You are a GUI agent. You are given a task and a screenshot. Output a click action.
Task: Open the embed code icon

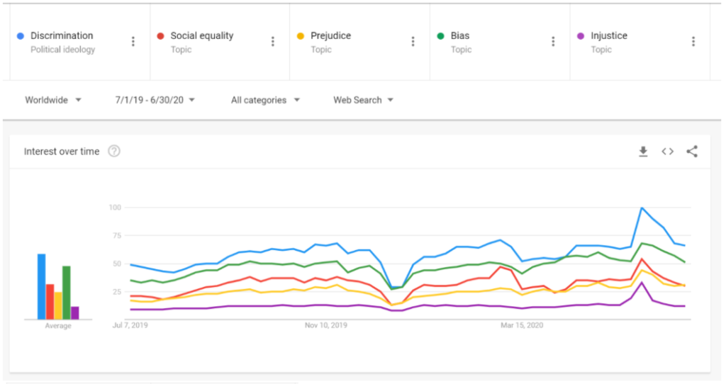pyautogui.click(x=667, y=152)
